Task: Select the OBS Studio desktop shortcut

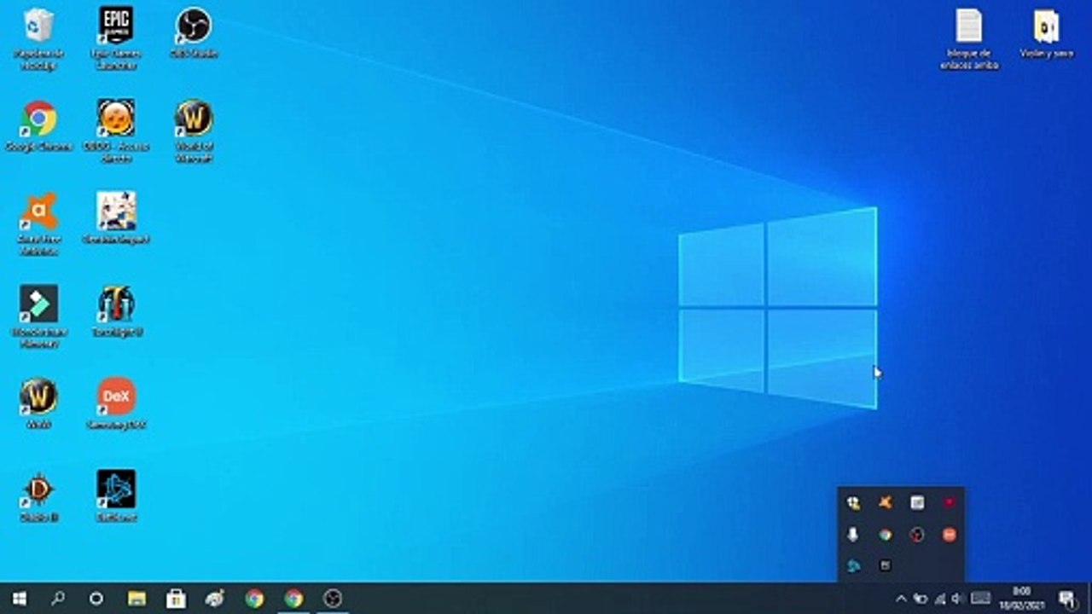Action: 194,33
